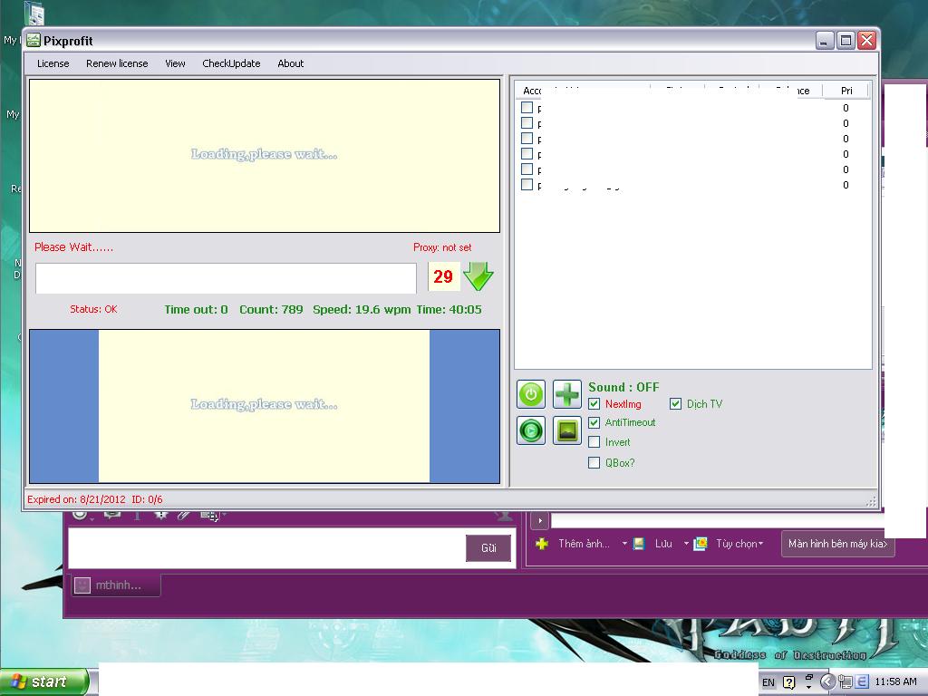This screenshot has width=928, height=696.
Task: Minimize the Pixprofit window
Action: (825, 40)
